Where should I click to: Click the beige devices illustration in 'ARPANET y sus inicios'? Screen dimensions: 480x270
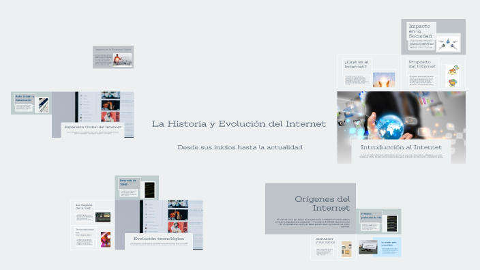click(x=346, y=249)
